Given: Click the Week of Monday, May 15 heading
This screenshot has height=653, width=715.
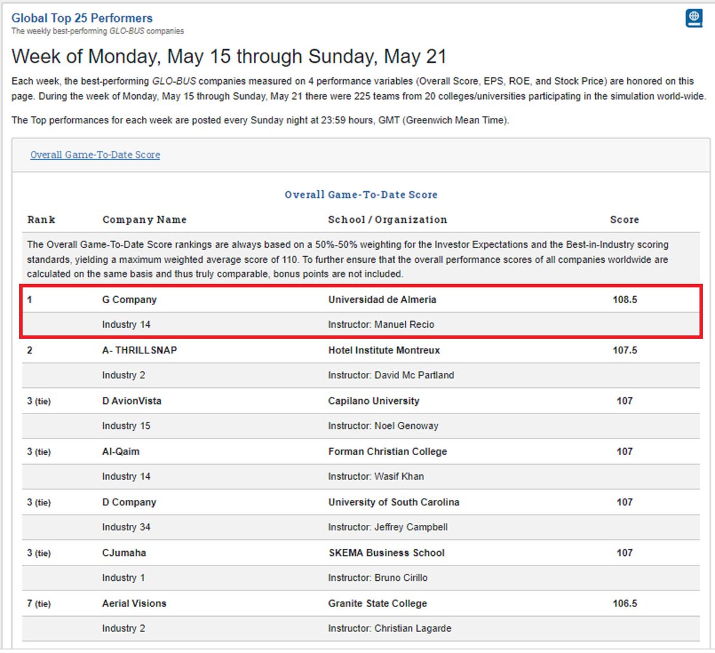Looking at the screenshot, I should click(x=229, y=57).
